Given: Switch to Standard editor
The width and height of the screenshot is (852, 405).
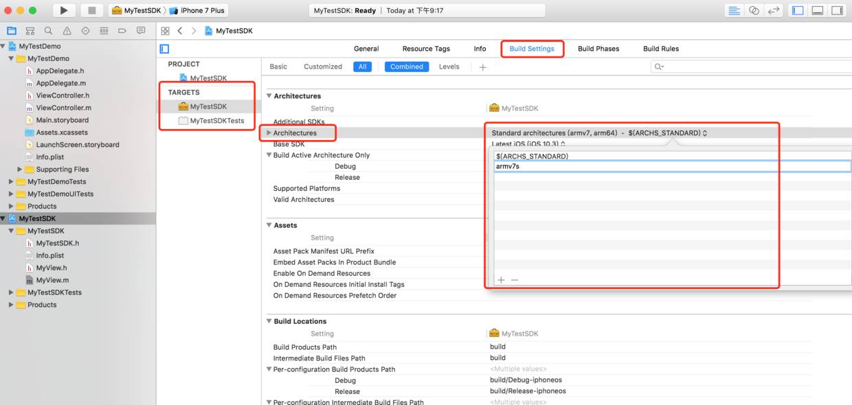Looking at the screenshot, I should (x=735, y=10).
